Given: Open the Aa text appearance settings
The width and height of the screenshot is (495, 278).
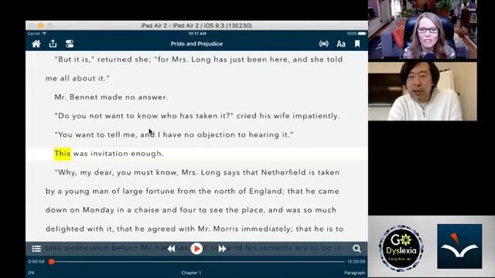Looking at the screenshot, I should click(x=340, y=44).
